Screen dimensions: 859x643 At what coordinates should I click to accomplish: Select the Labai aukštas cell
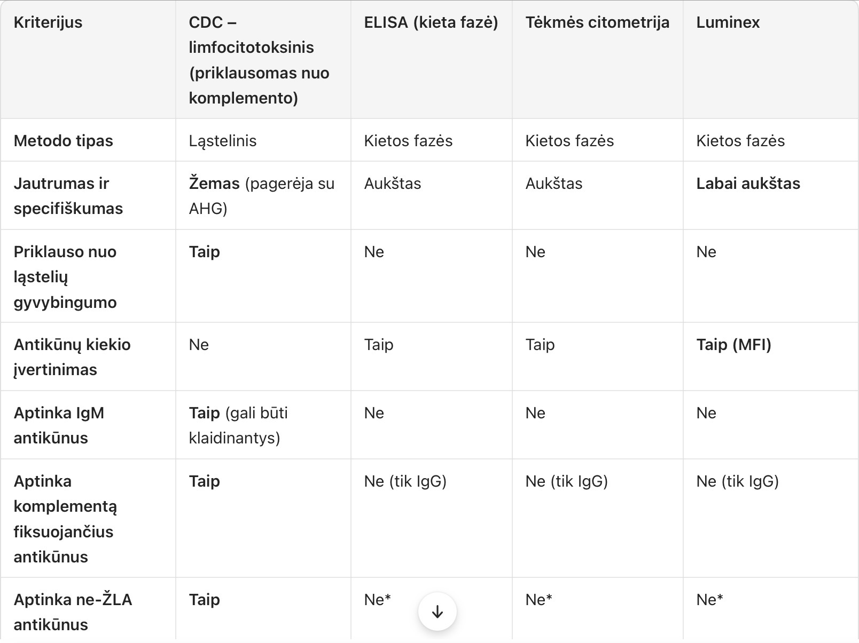[748, 184]
